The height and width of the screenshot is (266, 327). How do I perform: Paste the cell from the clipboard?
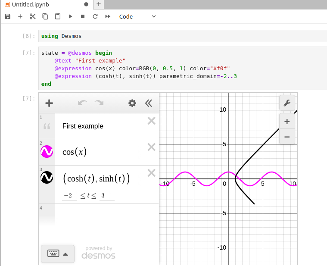(x=58, y=16)
